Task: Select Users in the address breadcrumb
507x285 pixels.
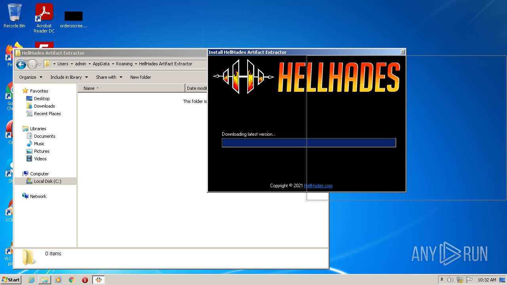Action: click(63, 64)
